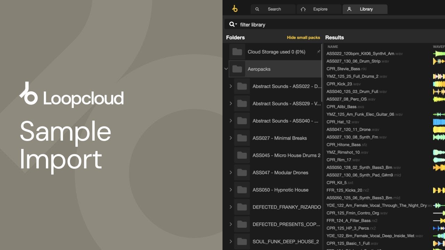
Task: Open the Search tab
Action: [x=273, y=9]
